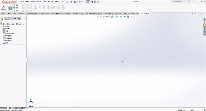This screenshot has width=206, height=111.
Task: Click Apply Scene icon
Action: coord(128,17)
